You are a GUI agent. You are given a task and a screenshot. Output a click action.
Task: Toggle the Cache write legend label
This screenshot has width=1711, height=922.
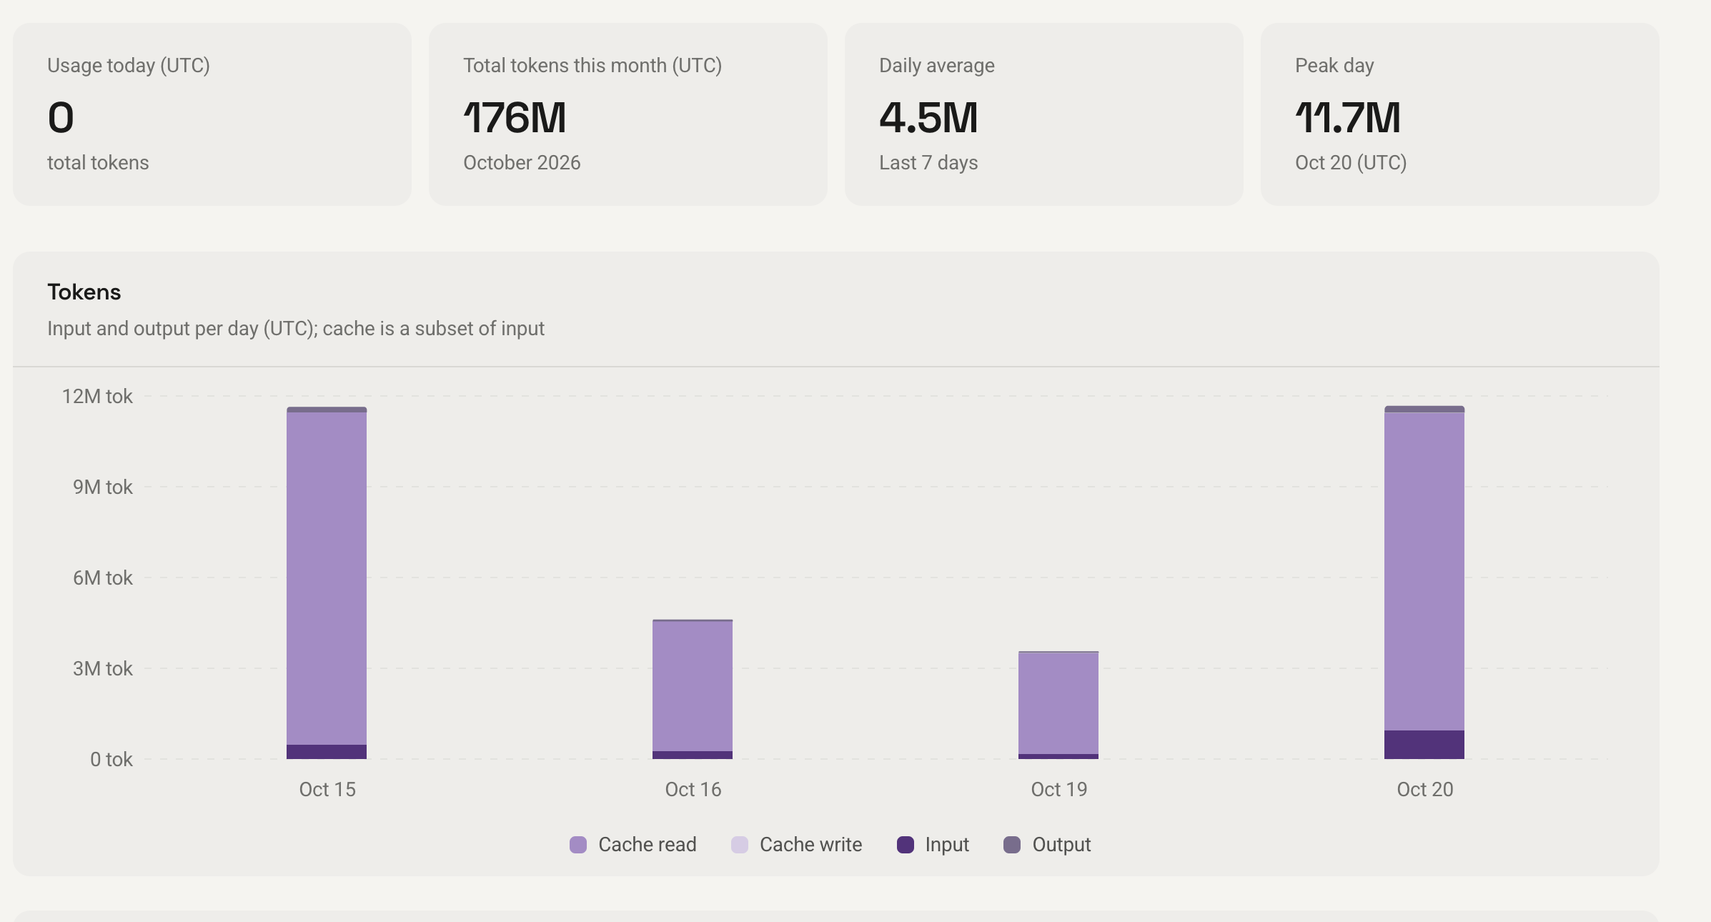[811, 845]
